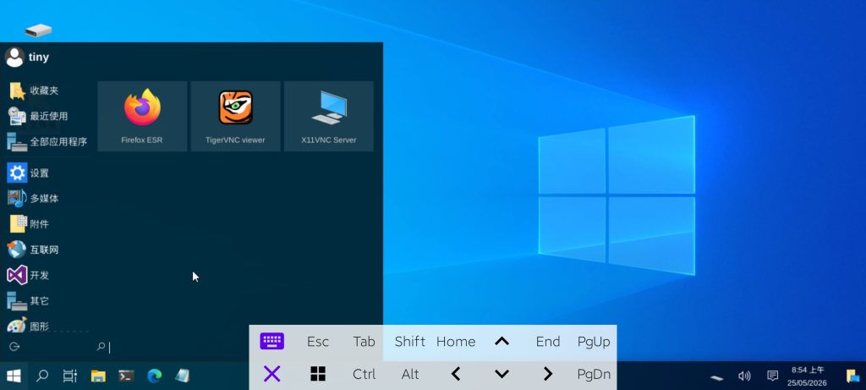Open the notification center icon in the tray
This screenshot has height=390, width=866.
773,376
